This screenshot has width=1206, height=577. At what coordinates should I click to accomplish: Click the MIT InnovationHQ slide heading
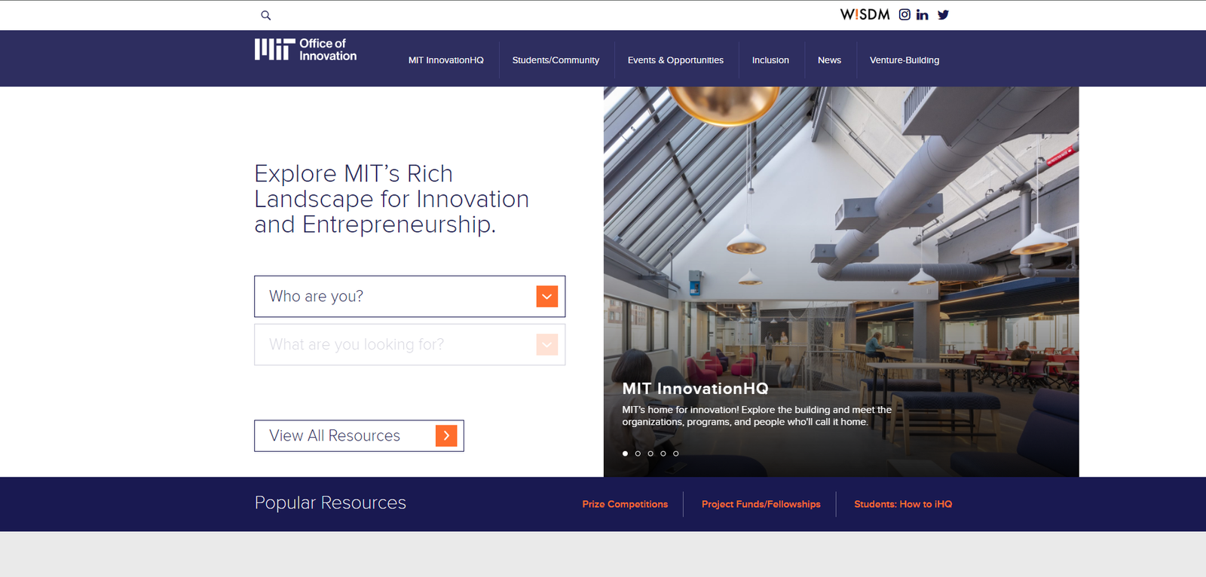click(x=695, y=389)
